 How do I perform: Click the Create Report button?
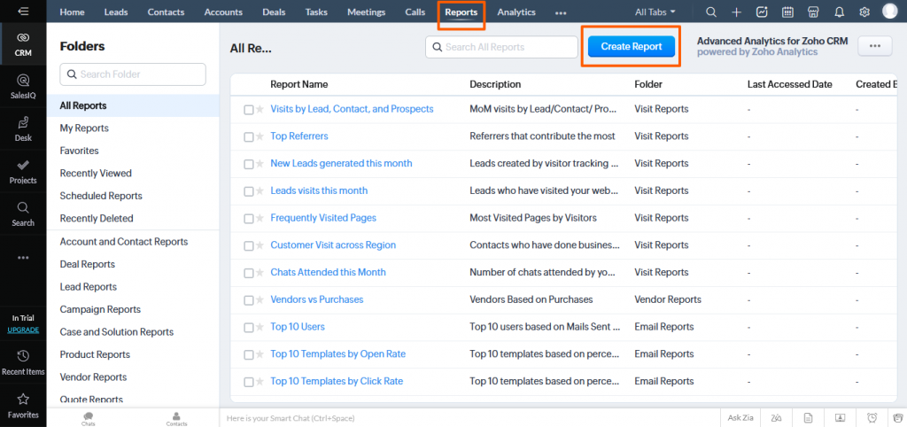click(x=631, y=46)
